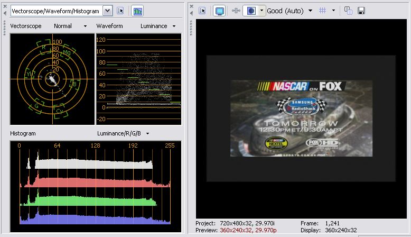Screen dimensions: 411x237
Task: Toggle Split Screen View button
Action: pos(251,11)
